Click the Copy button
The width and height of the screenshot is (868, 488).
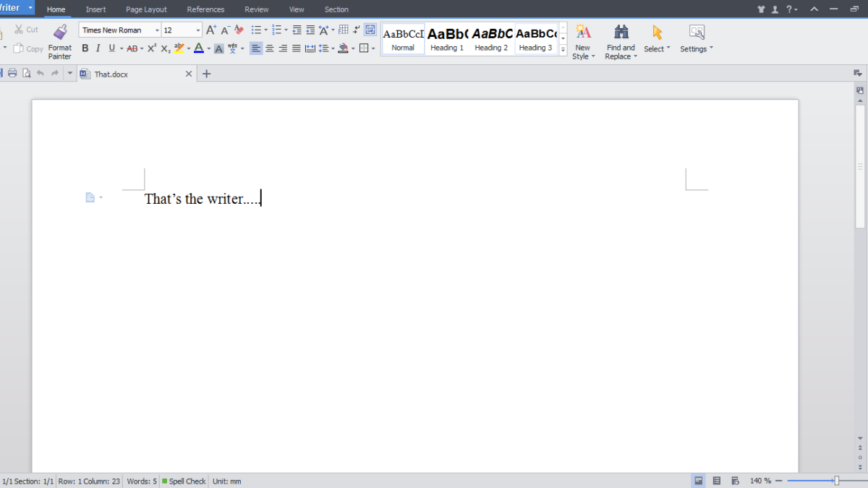click(28, 48)
